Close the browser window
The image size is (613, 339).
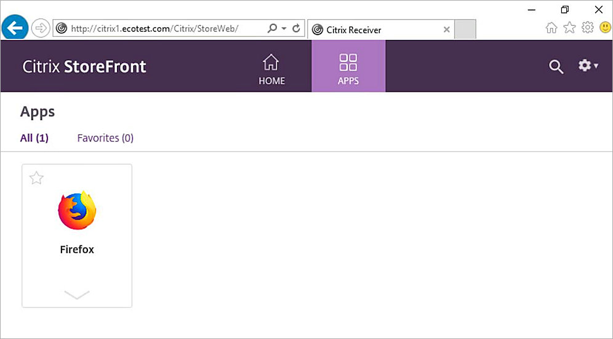coord(598,10)
